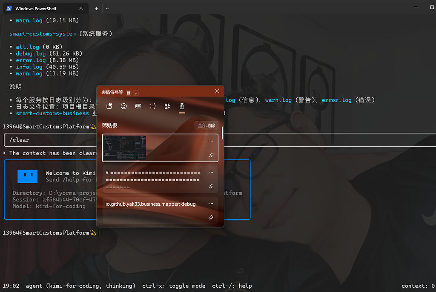Paste the screenshot thumbnail clipboard item
This screenshot has width=436, height=292.
[x=160, y=147]
